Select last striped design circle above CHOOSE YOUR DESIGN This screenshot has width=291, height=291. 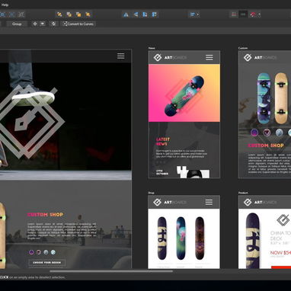point(53,252)
